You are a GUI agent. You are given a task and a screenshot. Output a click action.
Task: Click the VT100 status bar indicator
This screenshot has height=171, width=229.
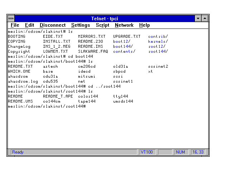tap(147, 152)
